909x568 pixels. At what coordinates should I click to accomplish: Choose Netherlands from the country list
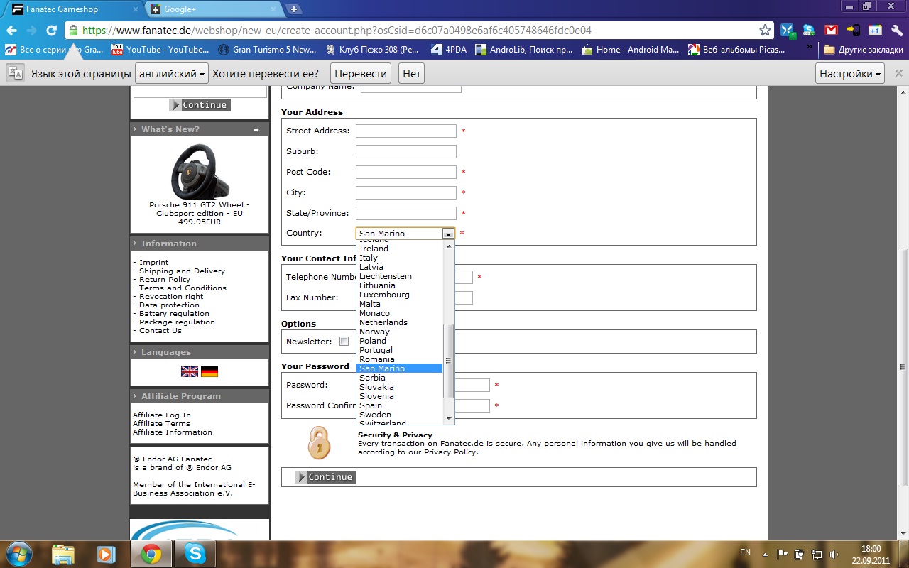click(x=399, y=322)
